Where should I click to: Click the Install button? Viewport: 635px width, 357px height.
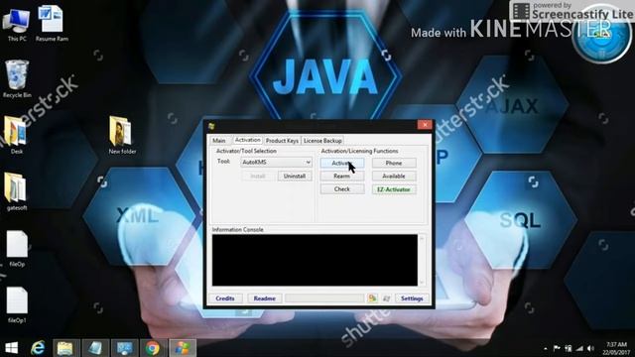pyautogui.click(x=258, y=177)
